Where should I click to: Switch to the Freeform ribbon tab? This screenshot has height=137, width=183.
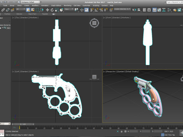(x=7, y=14)
